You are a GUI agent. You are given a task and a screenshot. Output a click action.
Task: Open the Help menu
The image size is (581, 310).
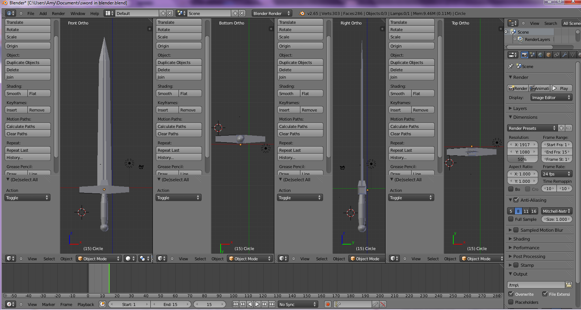tap(94, 14)
